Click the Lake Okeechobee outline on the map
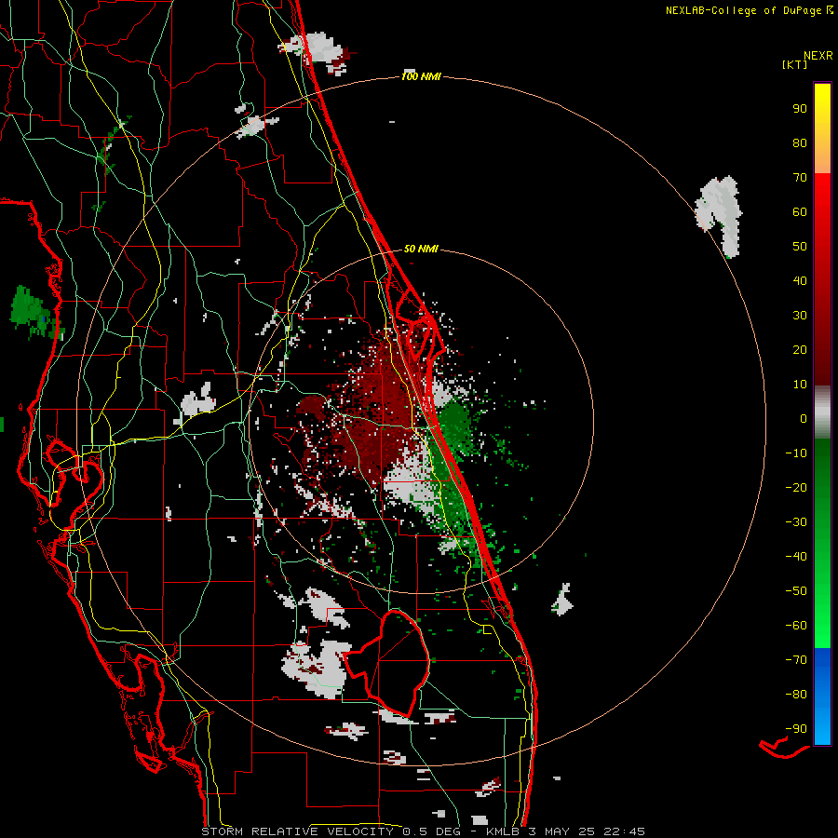This screenshot has height=838, width=838. [385, 663]
